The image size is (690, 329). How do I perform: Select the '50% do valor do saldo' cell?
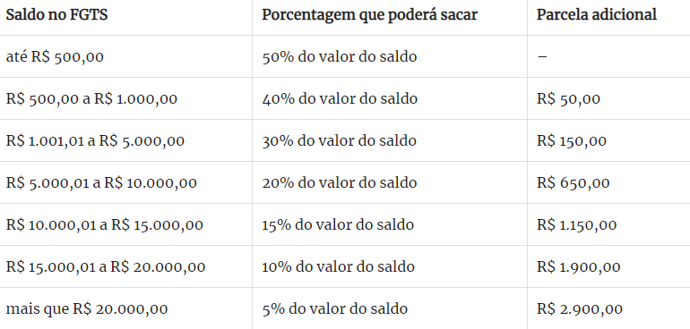pos(340,57)
